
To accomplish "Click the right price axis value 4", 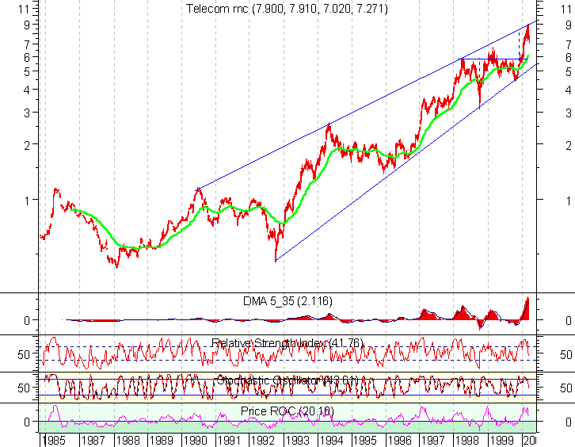I will [x=569, y=90].
